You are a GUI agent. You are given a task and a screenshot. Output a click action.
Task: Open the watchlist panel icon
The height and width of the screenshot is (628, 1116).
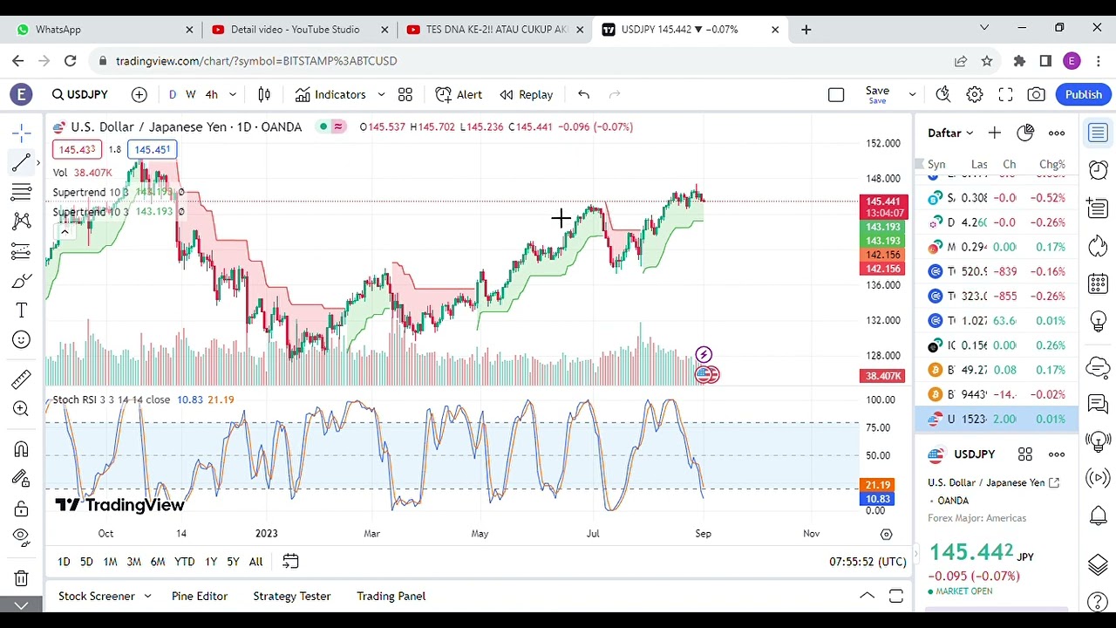[1098, 133]
